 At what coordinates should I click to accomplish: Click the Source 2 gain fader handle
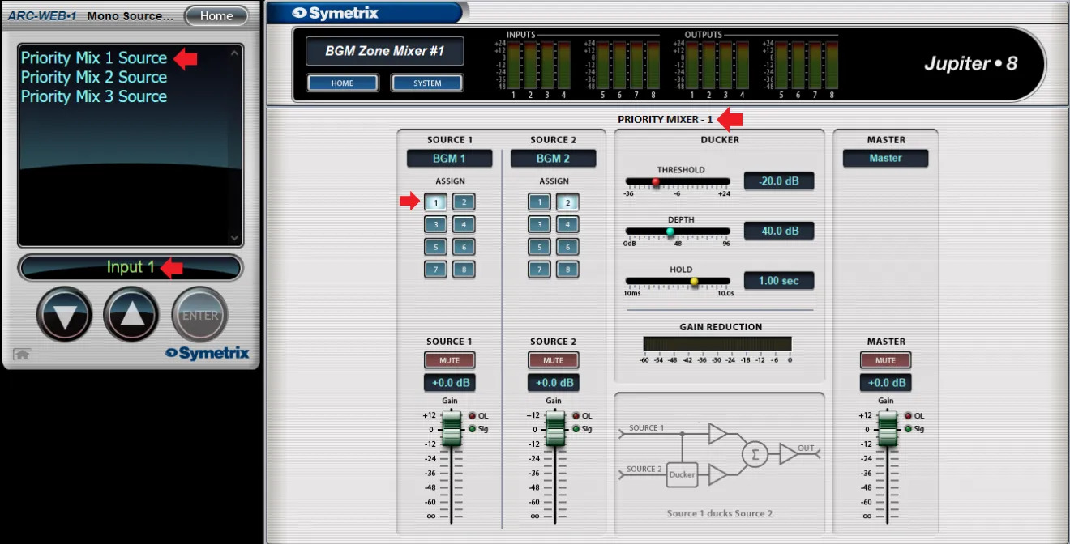click(554, 428)
